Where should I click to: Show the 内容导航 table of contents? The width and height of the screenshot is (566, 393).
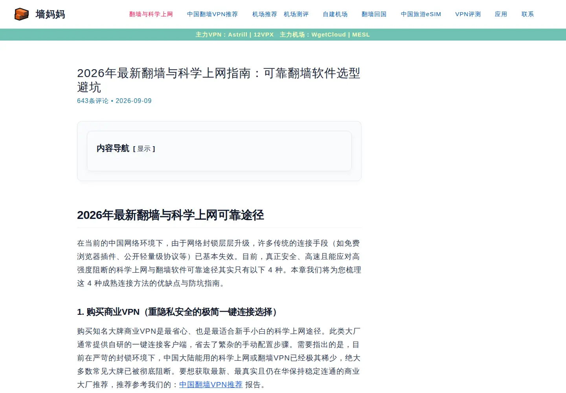[x=144, y=149]
